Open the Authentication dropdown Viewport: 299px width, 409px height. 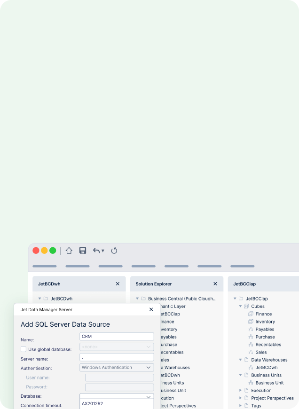tap(117, 368)
